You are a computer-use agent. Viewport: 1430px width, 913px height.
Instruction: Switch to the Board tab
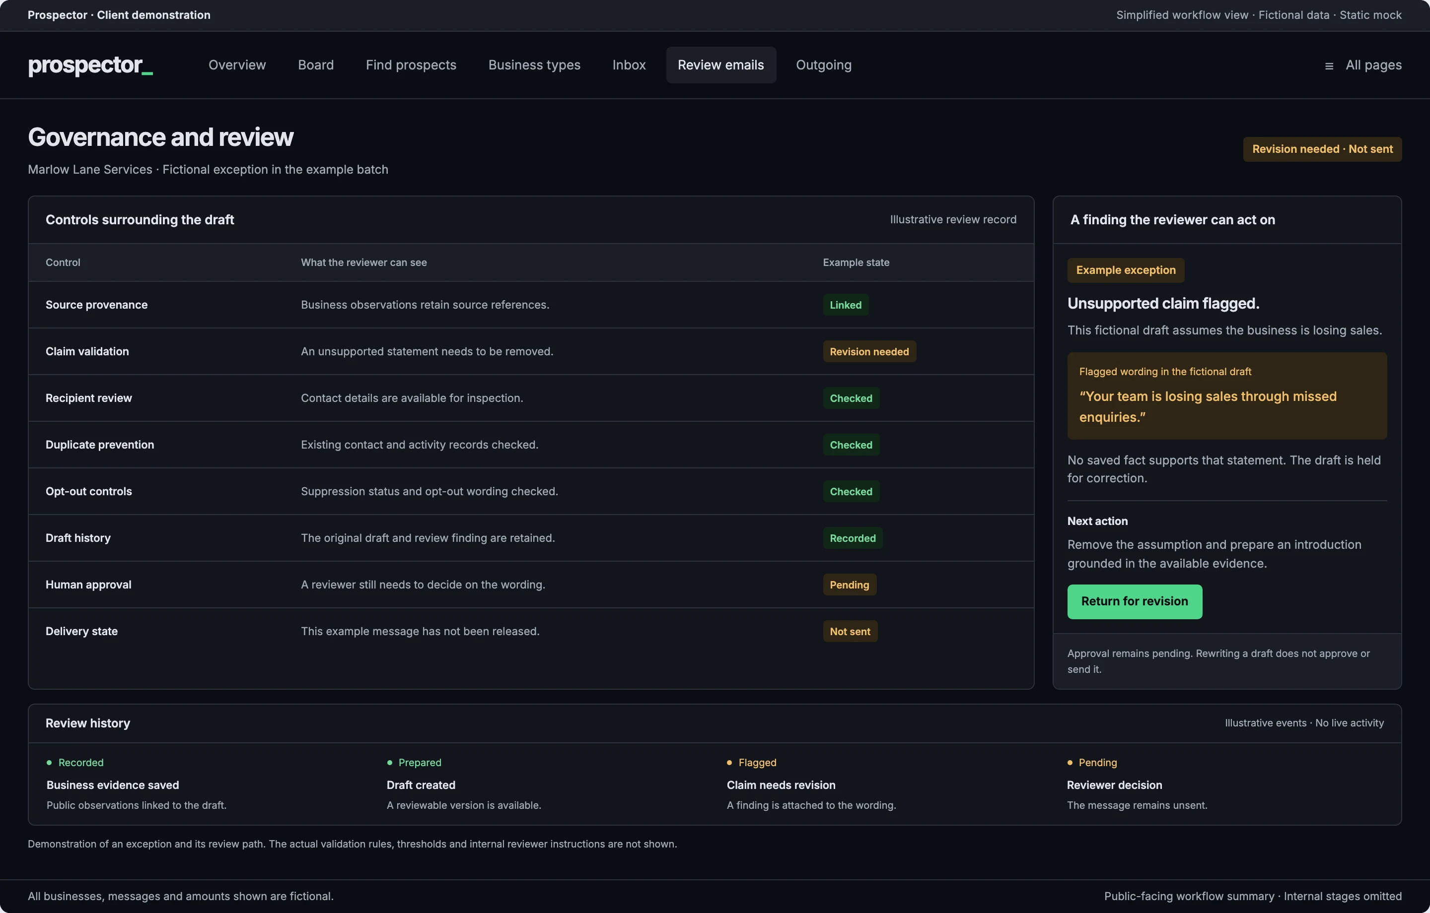coord(315,65)
